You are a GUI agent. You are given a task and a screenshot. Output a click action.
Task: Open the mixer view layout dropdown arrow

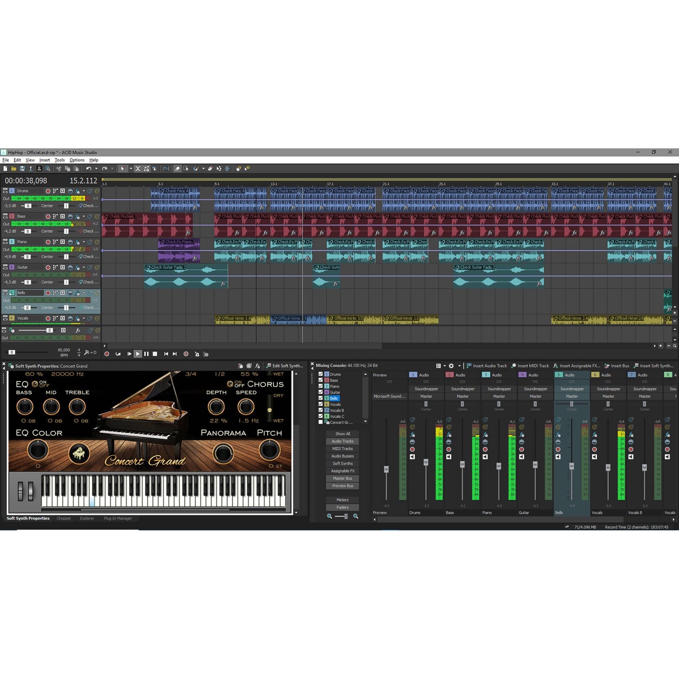point(444,366)
